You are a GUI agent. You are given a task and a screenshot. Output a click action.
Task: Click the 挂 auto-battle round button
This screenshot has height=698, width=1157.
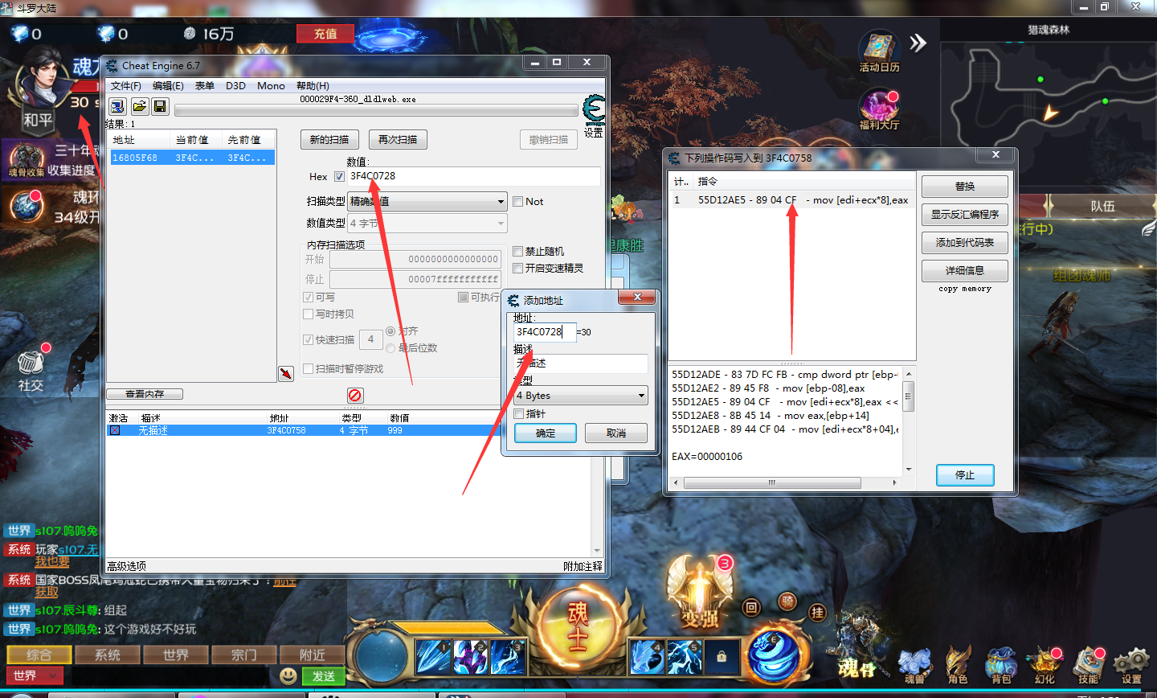point(817,613)
